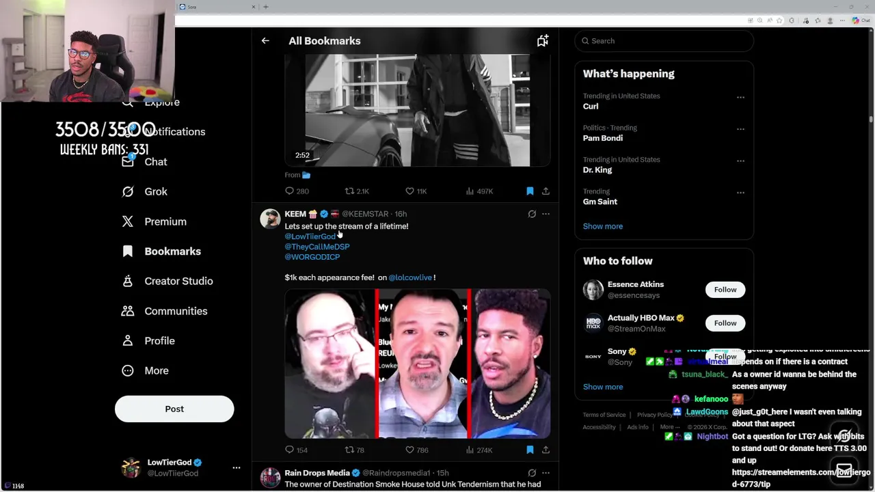Like KEEM's post with 786 likes
This screenshot has width=875, height=492.
[416, 450]
